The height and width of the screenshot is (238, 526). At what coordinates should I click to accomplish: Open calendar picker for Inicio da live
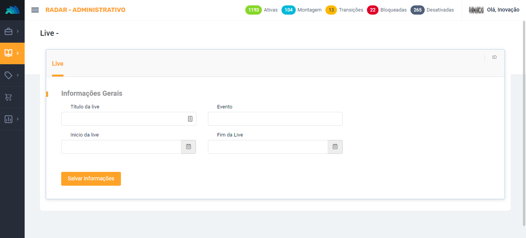coord(188,147)
